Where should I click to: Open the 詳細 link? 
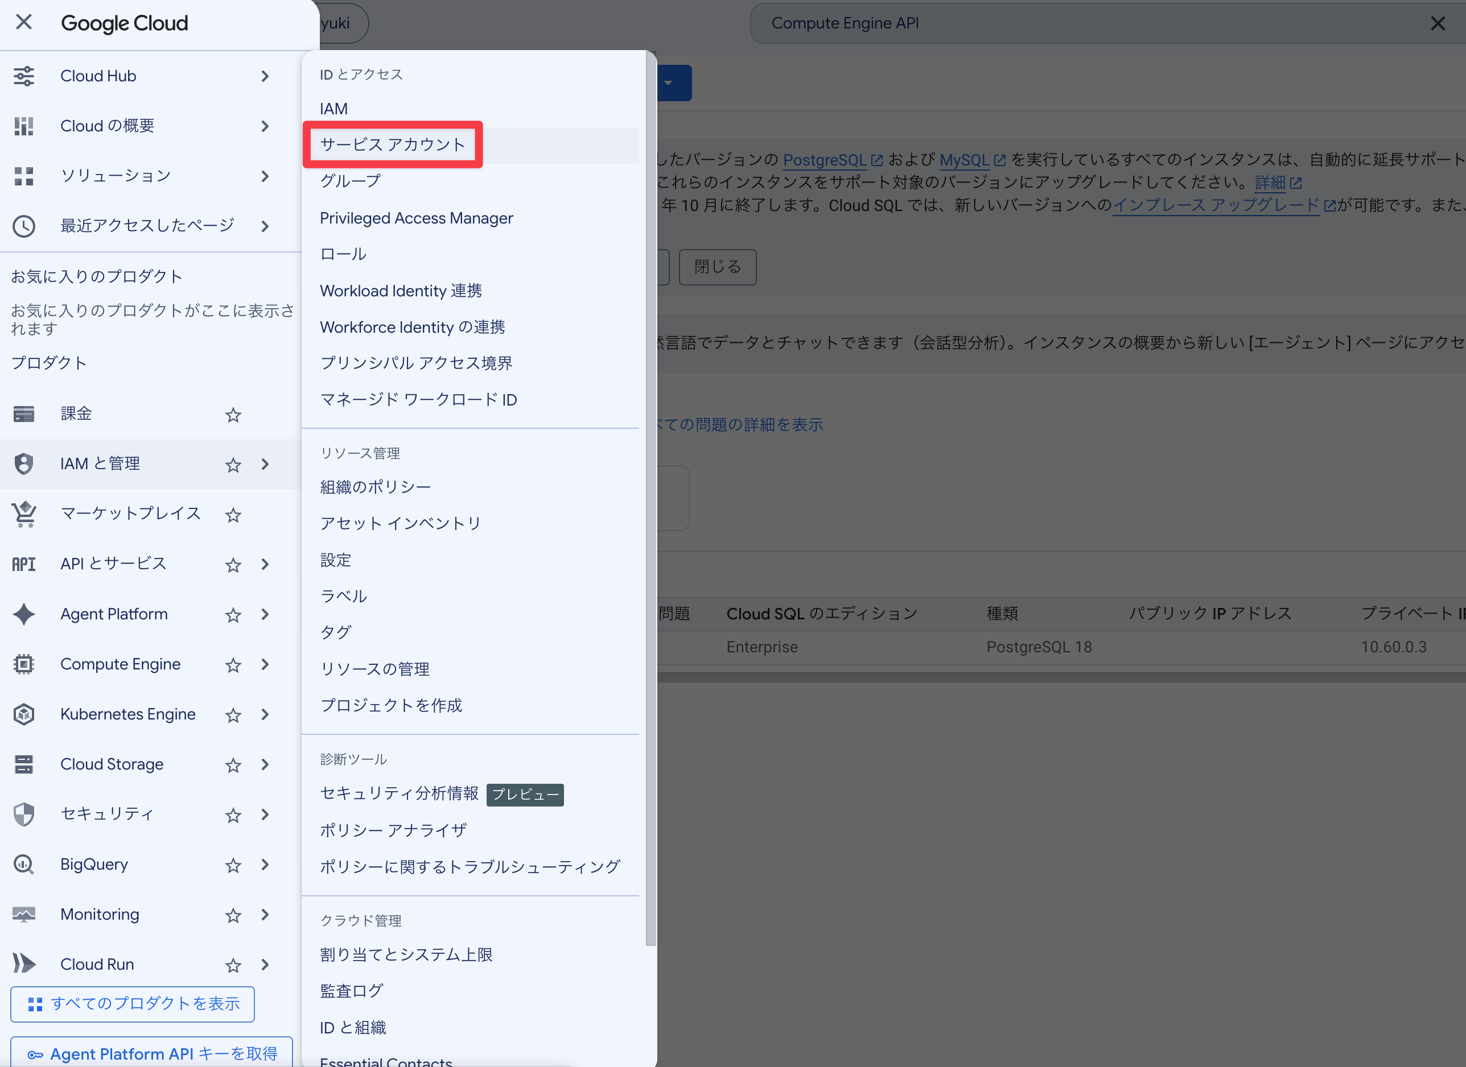pos(1278,183)
